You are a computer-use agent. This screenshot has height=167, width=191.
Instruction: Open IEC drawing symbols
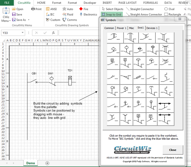(50, 14)
